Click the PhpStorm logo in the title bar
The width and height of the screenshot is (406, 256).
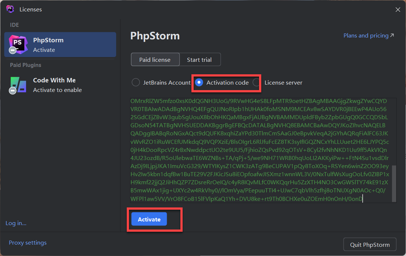pyautogui.click(x=10, y=9)
